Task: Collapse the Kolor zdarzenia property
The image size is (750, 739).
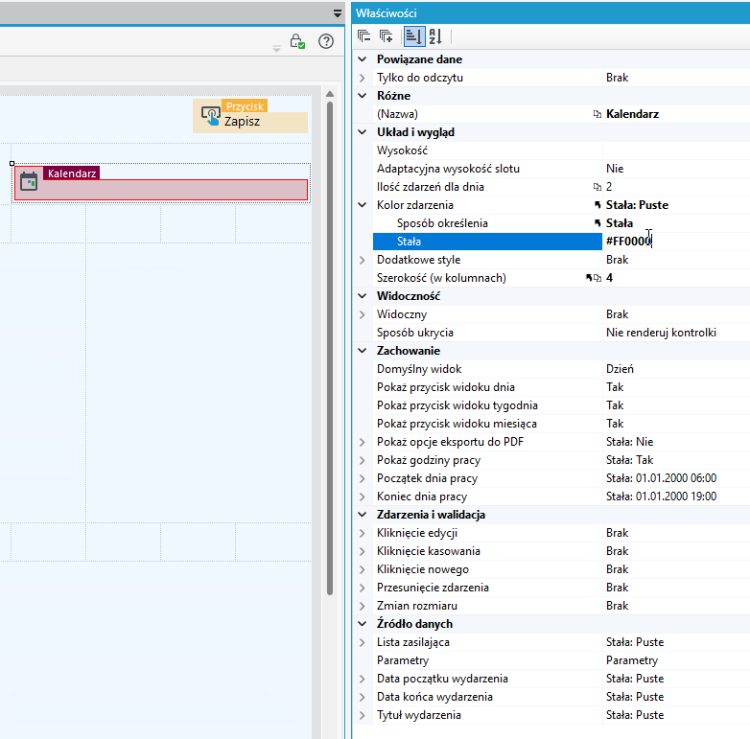Action: point(363,205)
